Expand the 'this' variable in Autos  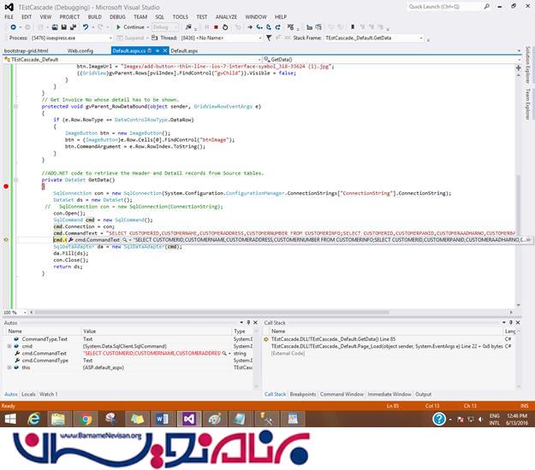click(8, 367)
